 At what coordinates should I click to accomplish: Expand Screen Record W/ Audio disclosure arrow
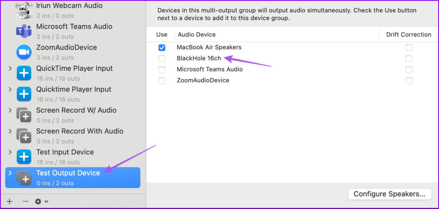(x=10, y=110)
